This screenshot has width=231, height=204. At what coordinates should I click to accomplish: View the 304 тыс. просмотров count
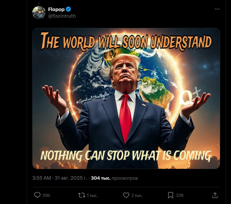tap(114, 178)
